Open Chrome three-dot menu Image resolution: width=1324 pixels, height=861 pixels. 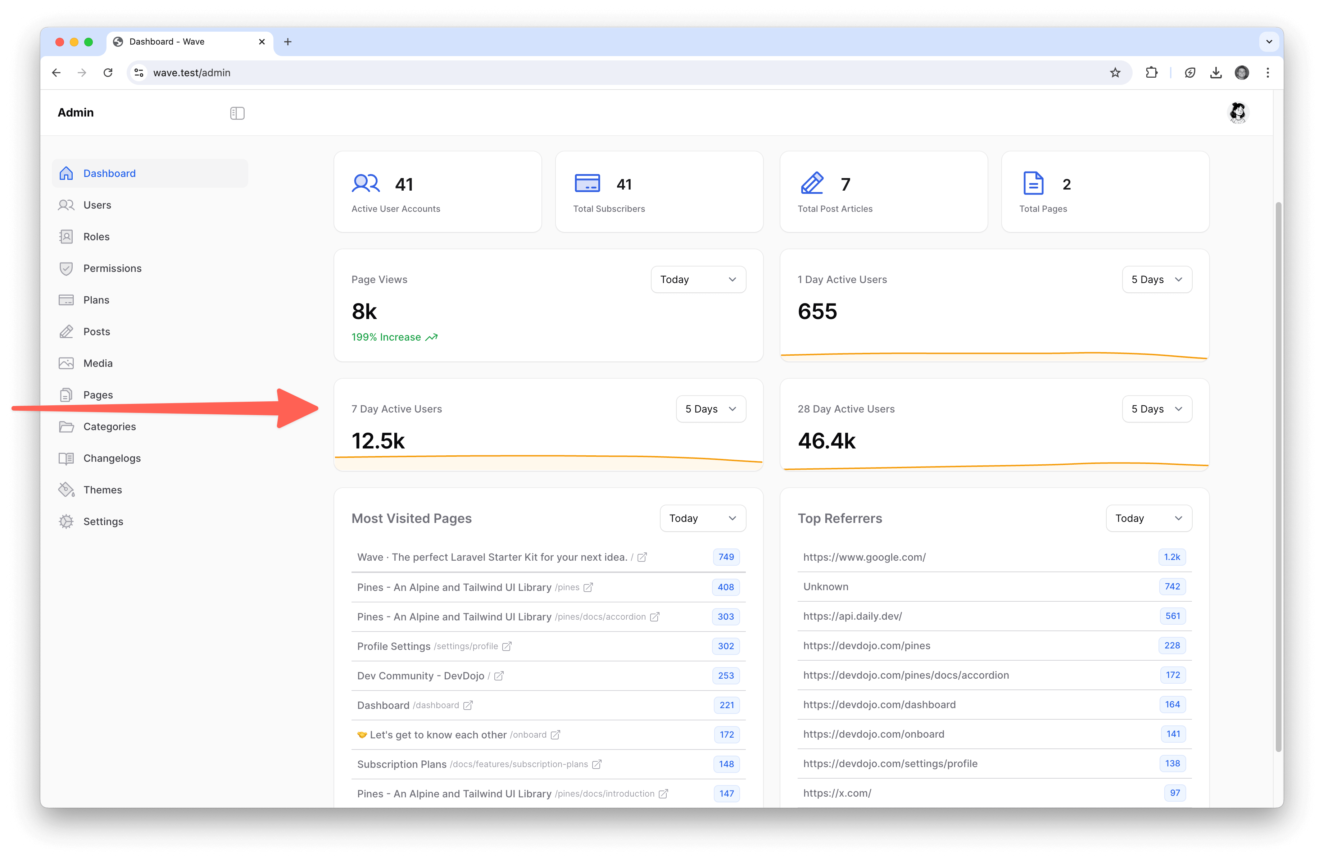tap(1268, 73)
